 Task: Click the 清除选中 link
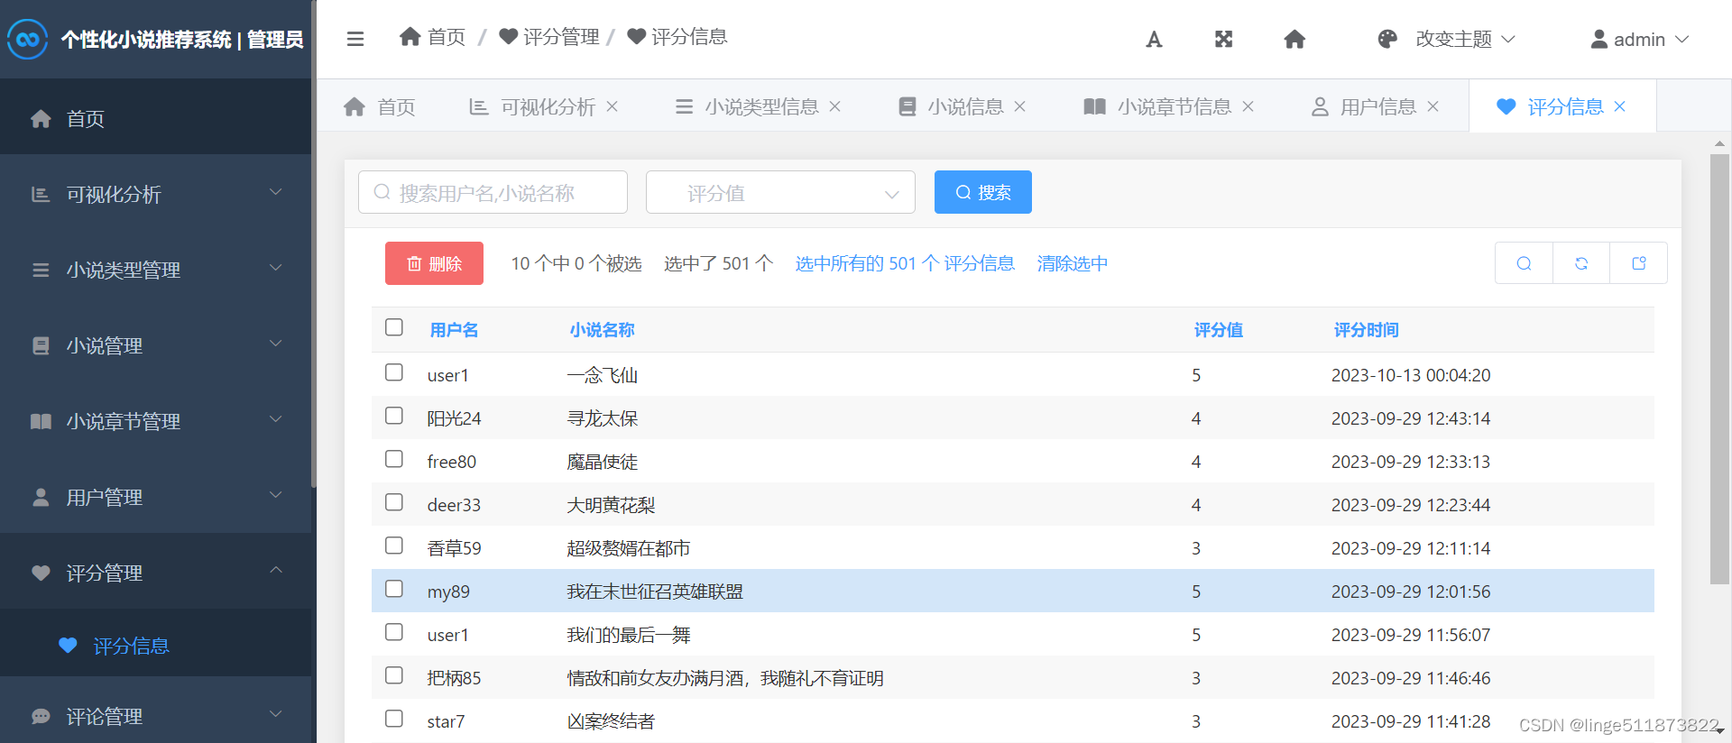click(x=1073, y=263)
